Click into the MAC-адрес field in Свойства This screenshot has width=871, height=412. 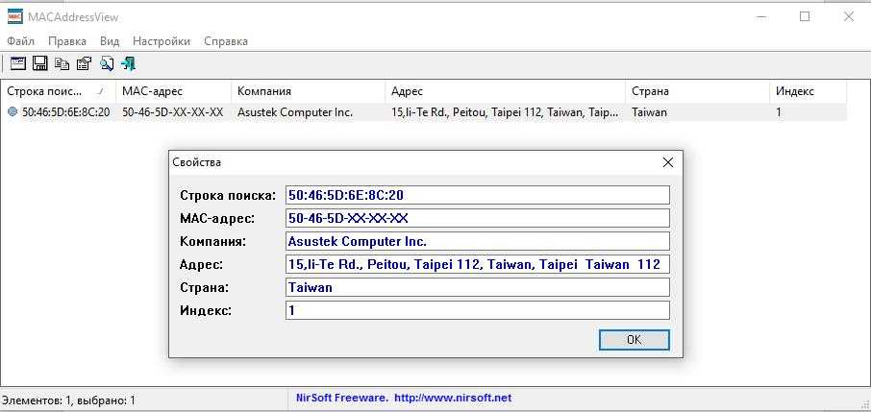tap(477, 218)
